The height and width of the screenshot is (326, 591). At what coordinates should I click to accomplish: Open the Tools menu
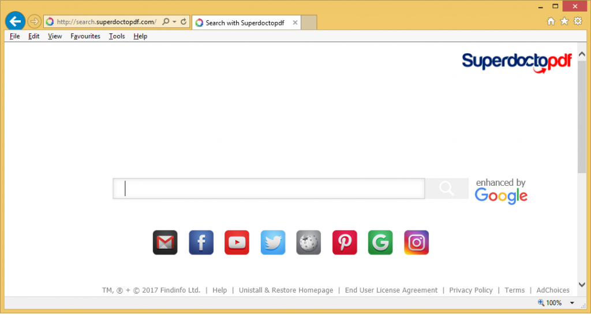click(117, 36)
